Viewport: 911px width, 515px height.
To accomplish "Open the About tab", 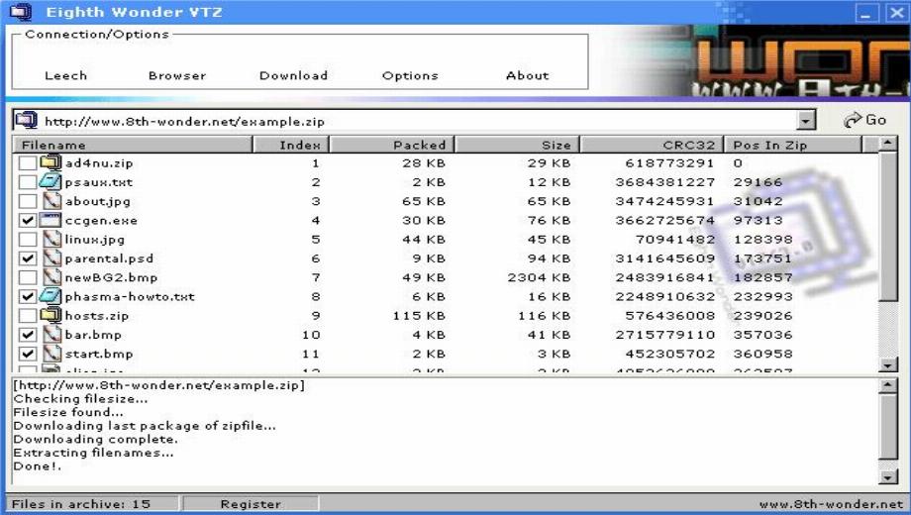I will click(x=527, y=75).
